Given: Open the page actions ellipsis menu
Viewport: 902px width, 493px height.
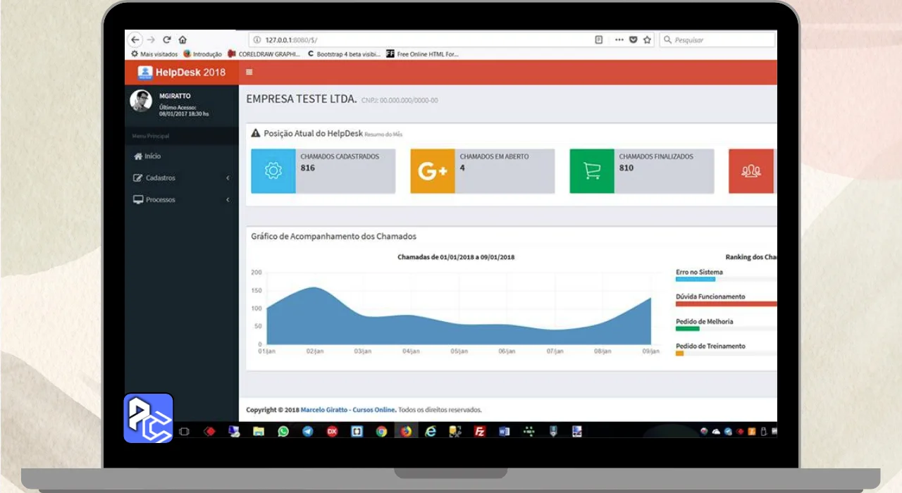Looking at the screenshot, I should 619,40.
